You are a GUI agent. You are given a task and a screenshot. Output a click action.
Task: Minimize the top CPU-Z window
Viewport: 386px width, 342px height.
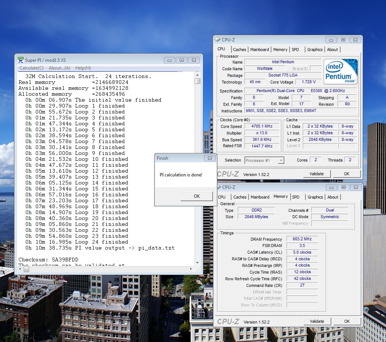click(331, 40)
